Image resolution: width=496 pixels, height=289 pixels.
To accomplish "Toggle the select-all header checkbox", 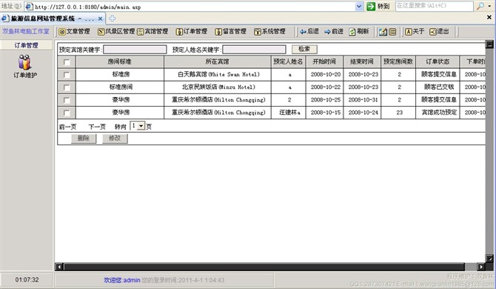I will coord(67,62).
